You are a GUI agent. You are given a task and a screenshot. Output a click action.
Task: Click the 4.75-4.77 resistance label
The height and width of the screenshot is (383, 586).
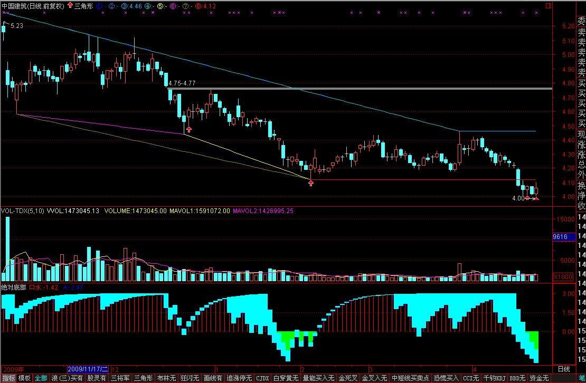pyautogui.click(x=182, y=83)
